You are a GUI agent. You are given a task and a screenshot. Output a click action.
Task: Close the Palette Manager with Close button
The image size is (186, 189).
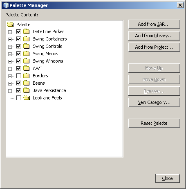tap(168, 178)
